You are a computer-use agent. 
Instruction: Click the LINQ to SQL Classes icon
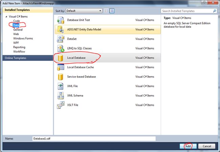tap(61, 48)
